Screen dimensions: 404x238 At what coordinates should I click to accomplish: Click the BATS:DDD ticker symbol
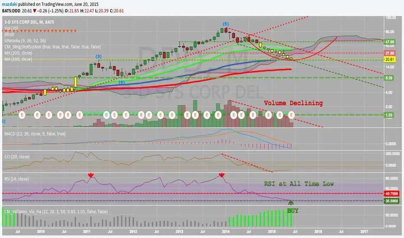11,11
